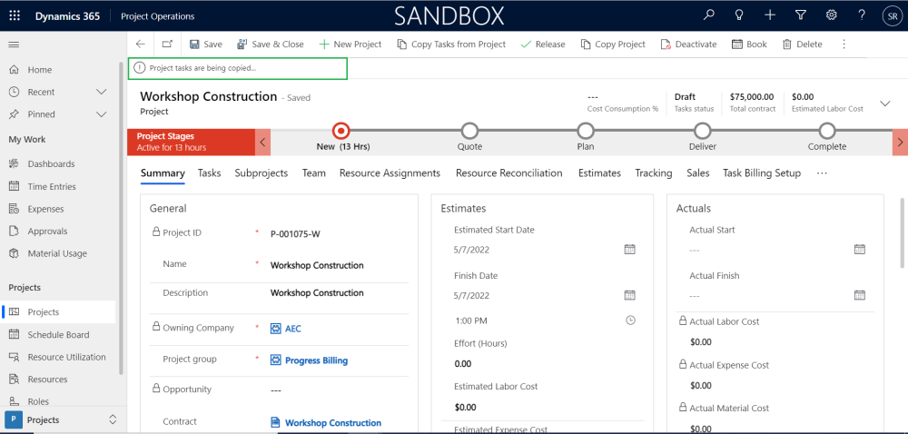
Task: Expand the Recent list chevron
Action: [x=102, y=92]
